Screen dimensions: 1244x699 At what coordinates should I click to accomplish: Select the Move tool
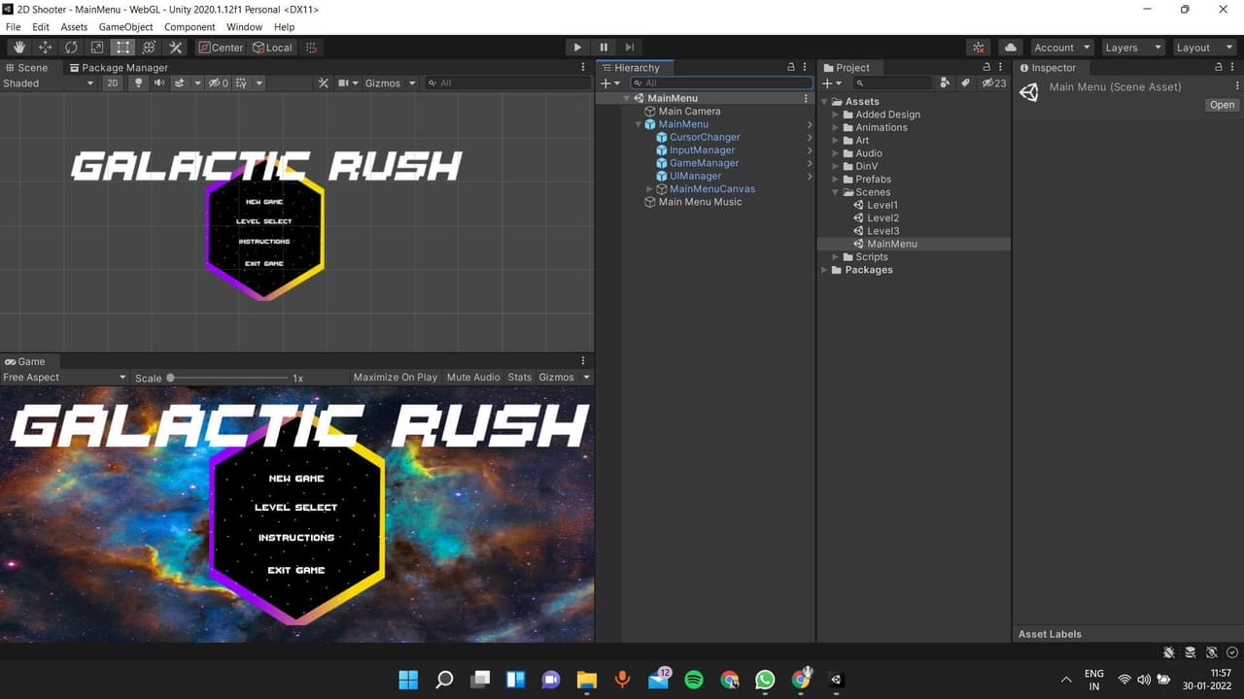[x=45, y=48]
